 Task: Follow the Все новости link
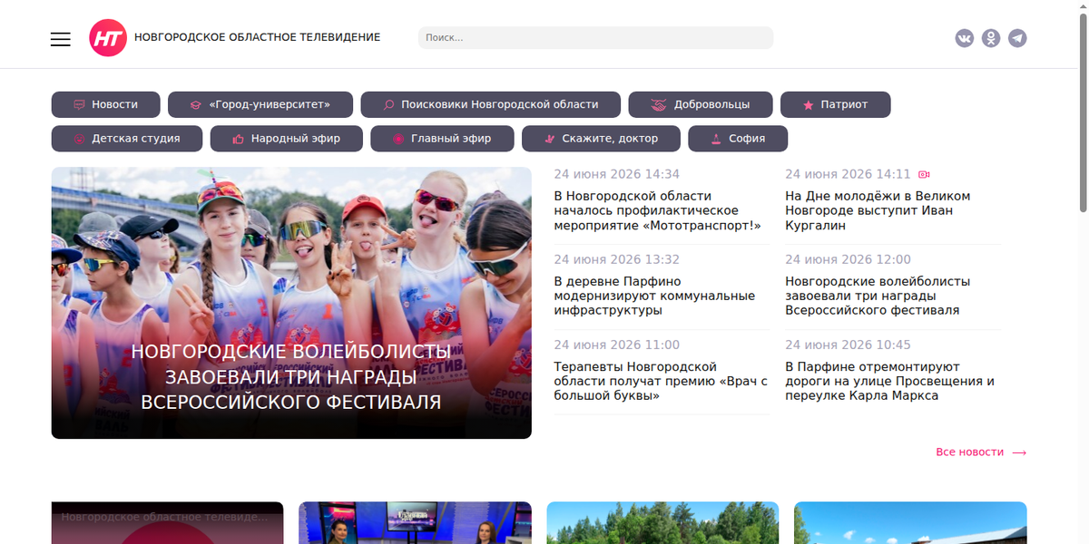tap(969, 452)
